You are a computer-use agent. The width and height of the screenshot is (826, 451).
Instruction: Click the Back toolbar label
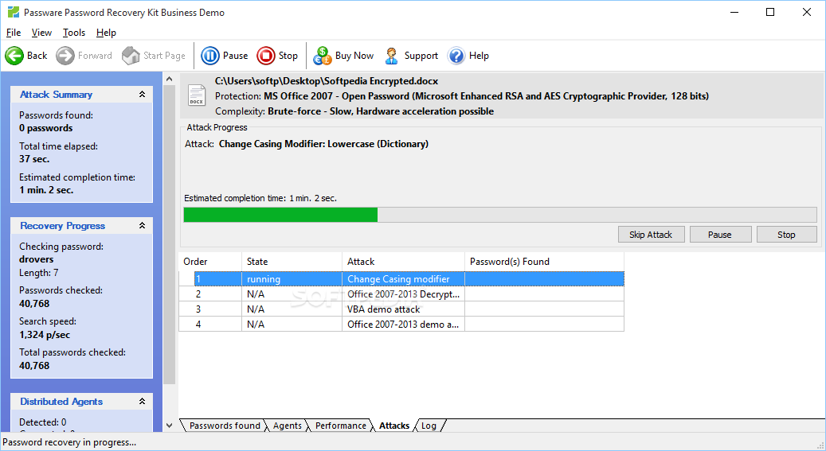[37, 55]
